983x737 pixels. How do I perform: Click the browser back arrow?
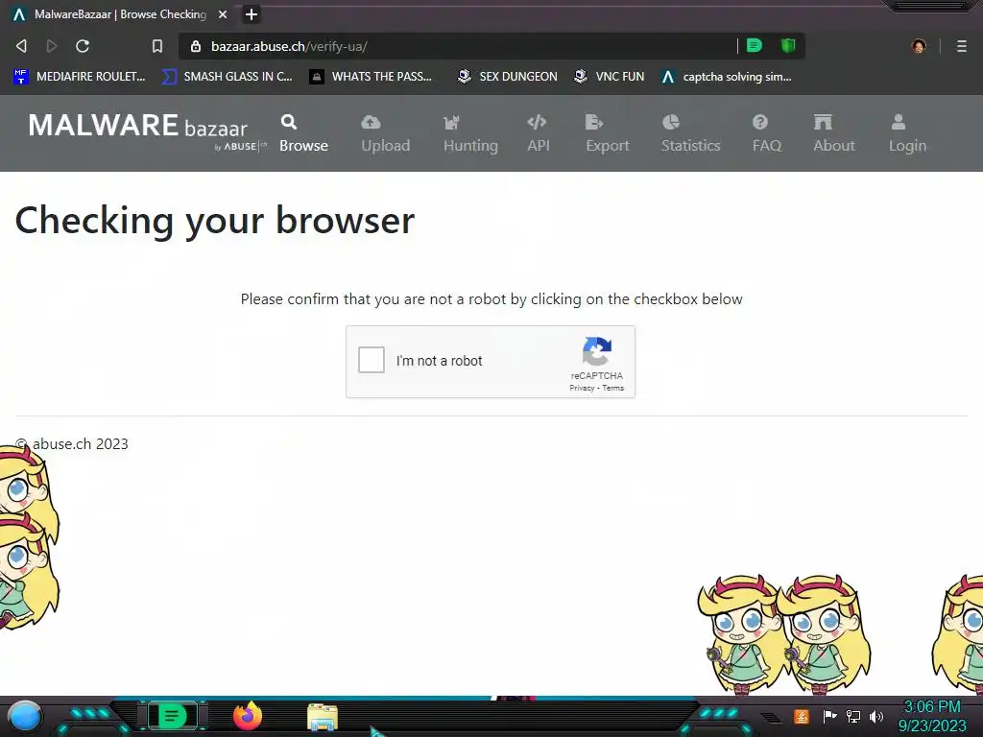[21, 46]
